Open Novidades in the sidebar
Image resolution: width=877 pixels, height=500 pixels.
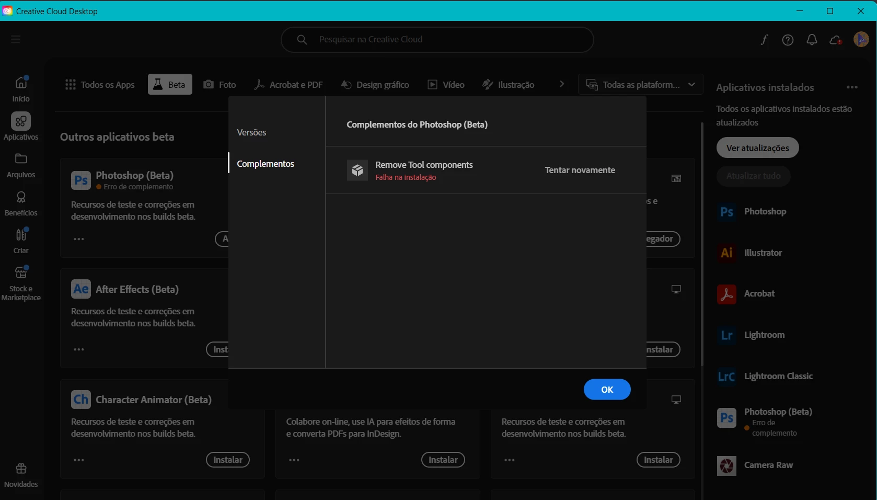click(21, 475)
